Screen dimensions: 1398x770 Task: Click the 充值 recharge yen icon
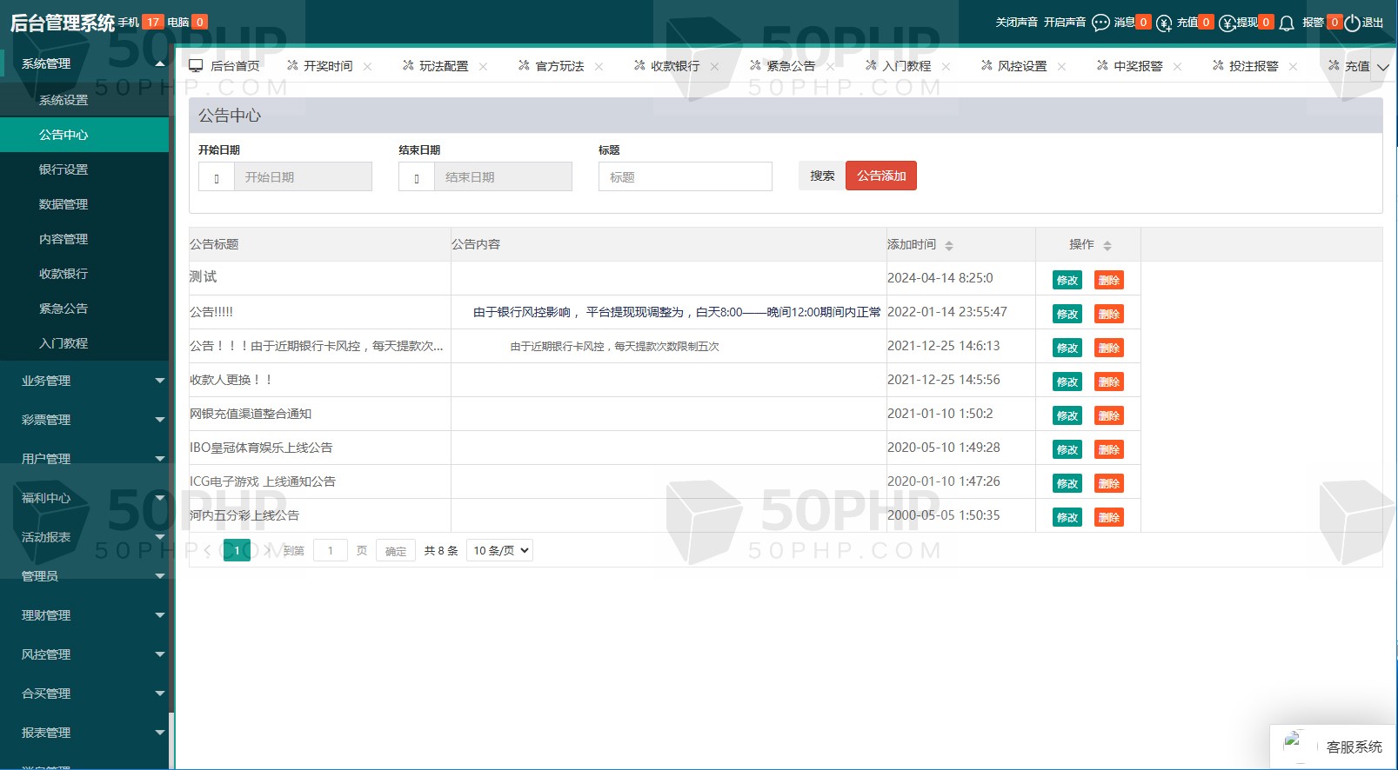click(x=1164, y=23)
